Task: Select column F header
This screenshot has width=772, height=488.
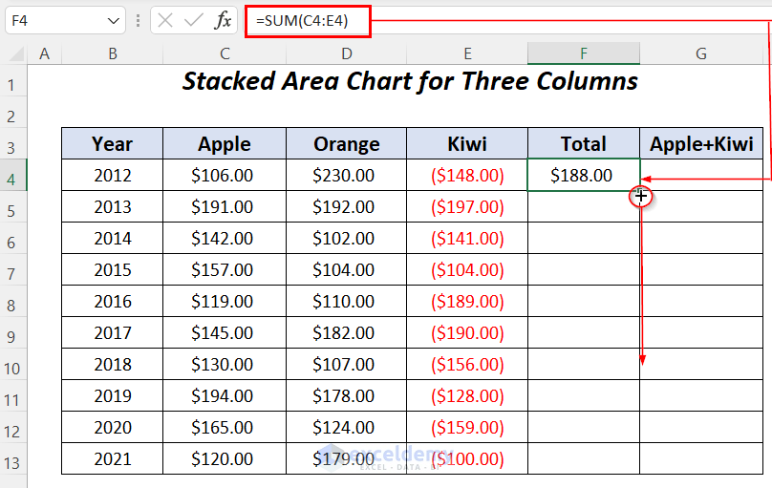Action: coord(583,54)
